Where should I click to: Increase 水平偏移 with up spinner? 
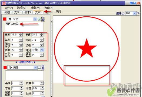pyautogui.click(x=21, y=54)
